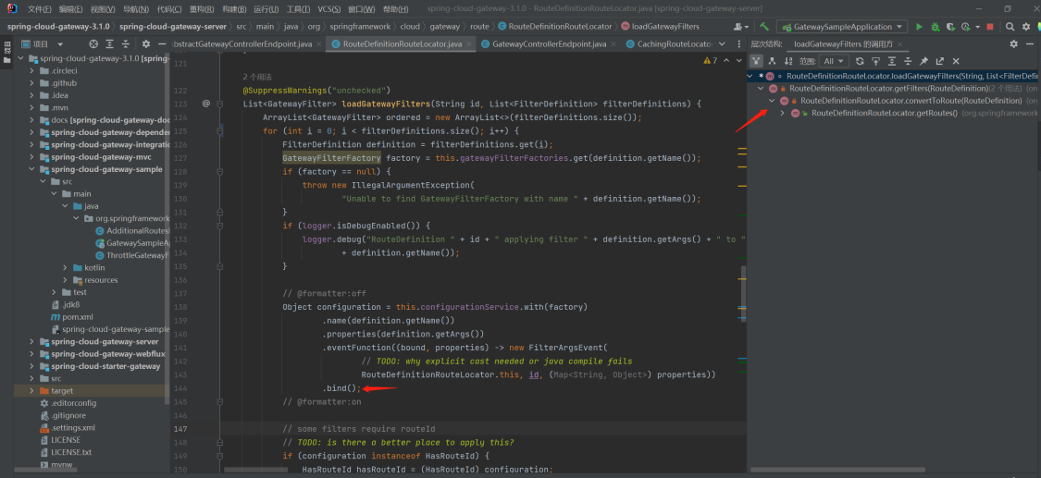Open IDE settings gear in the top toolbar

tap(1025, 27)
